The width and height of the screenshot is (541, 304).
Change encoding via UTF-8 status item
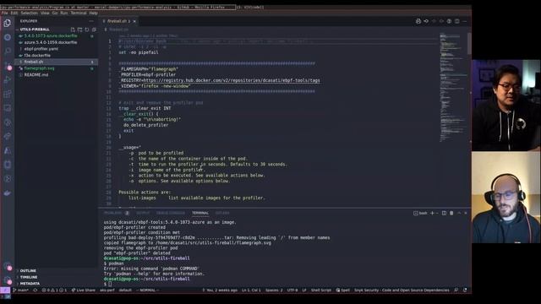click(292, 290)
